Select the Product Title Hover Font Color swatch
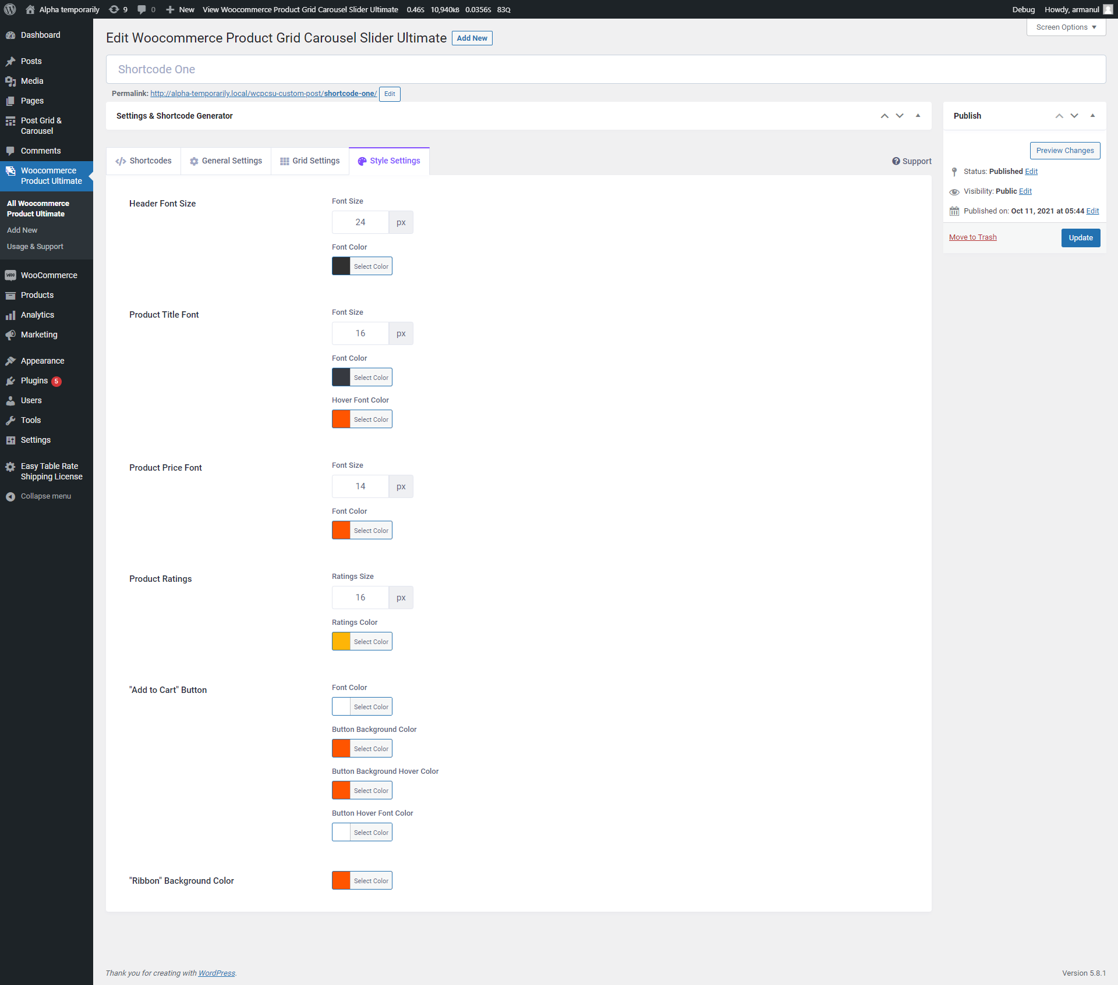Screen dimensions: 1118x985 (341, 419)
